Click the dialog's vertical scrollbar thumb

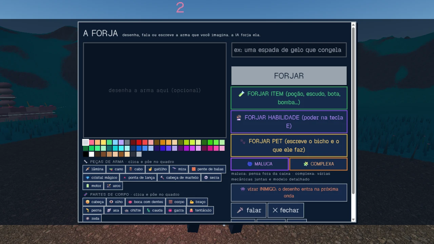pyautogui.click(x=354, y=110)
